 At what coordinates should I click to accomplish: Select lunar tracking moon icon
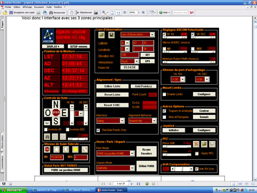(66, 149)
